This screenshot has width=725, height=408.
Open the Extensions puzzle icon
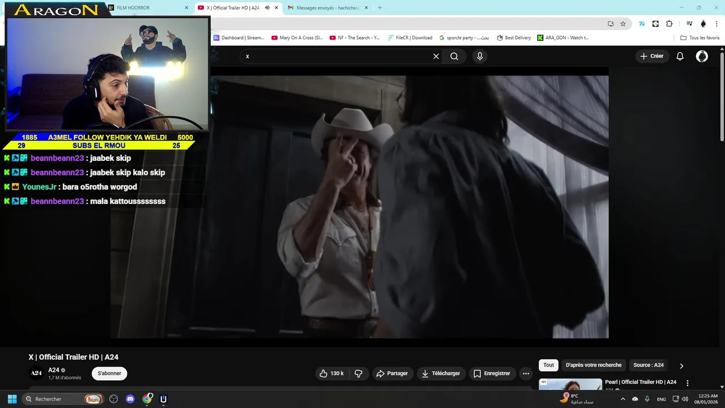pos(669,24)
